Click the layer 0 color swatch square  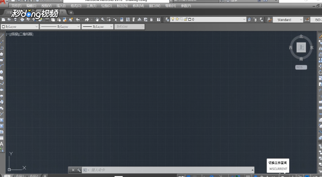pos(190,19)
